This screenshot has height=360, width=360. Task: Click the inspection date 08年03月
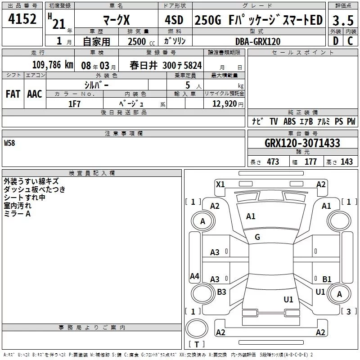pyautogui.click(x=99, y=66)
